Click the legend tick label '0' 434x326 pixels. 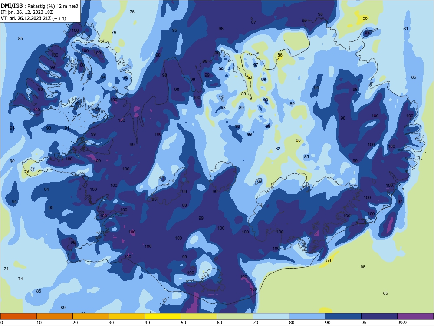pyautogui.click(x=2, y=323)
